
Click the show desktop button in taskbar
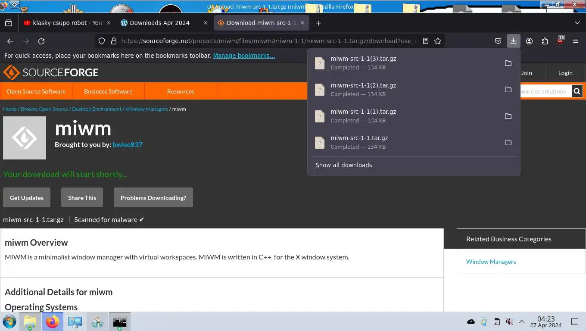575,322
